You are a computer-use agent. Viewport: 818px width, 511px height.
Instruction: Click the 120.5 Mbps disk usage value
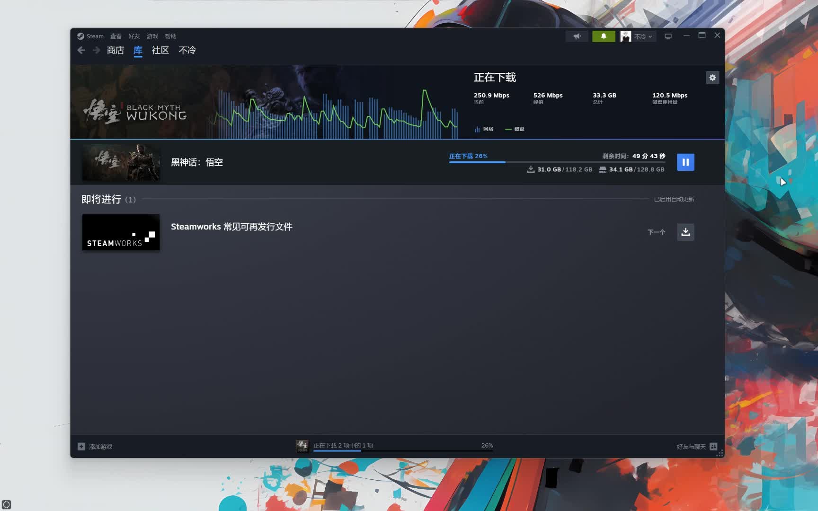pos(670,95)
